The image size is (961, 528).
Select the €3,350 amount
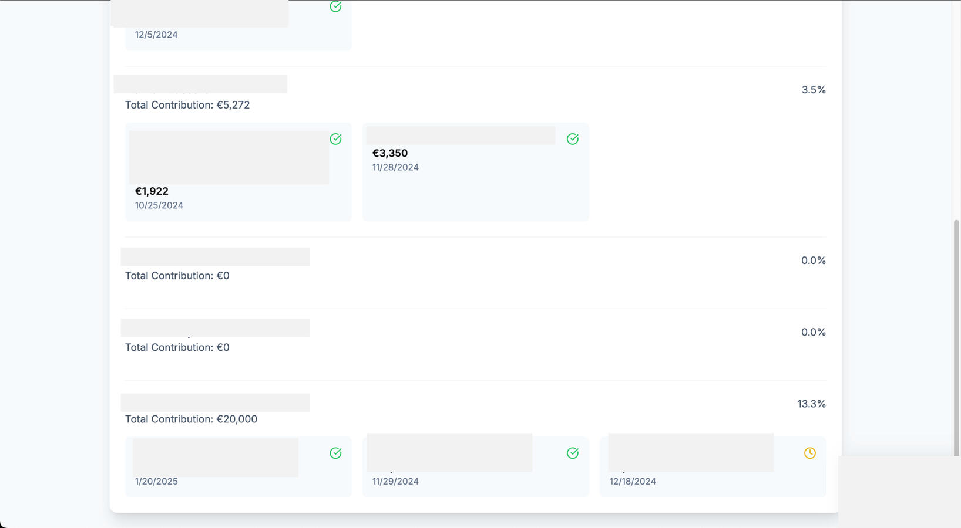coord(390,153)
